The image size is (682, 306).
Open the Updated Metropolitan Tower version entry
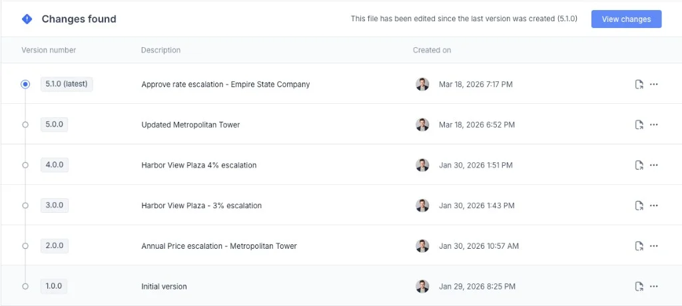pos(190,125)
